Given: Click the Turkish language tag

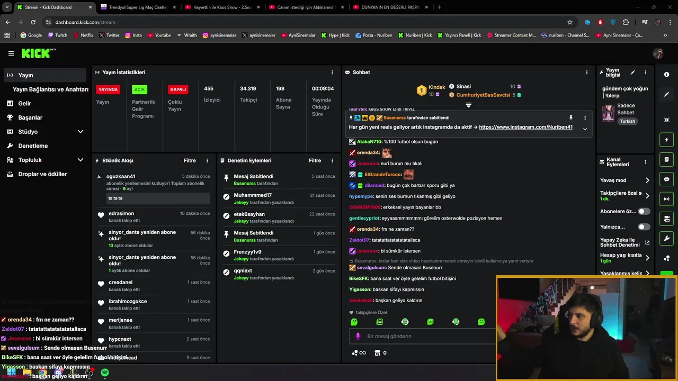Looking at the screenshot, I should [628, 121].
